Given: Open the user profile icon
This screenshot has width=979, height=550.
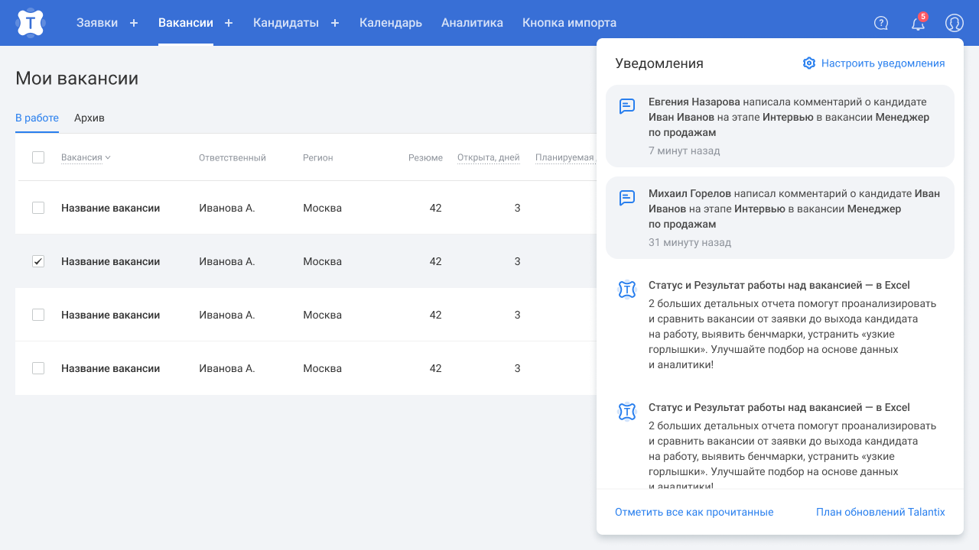Looking at the screenshot, I should point(954,23).
